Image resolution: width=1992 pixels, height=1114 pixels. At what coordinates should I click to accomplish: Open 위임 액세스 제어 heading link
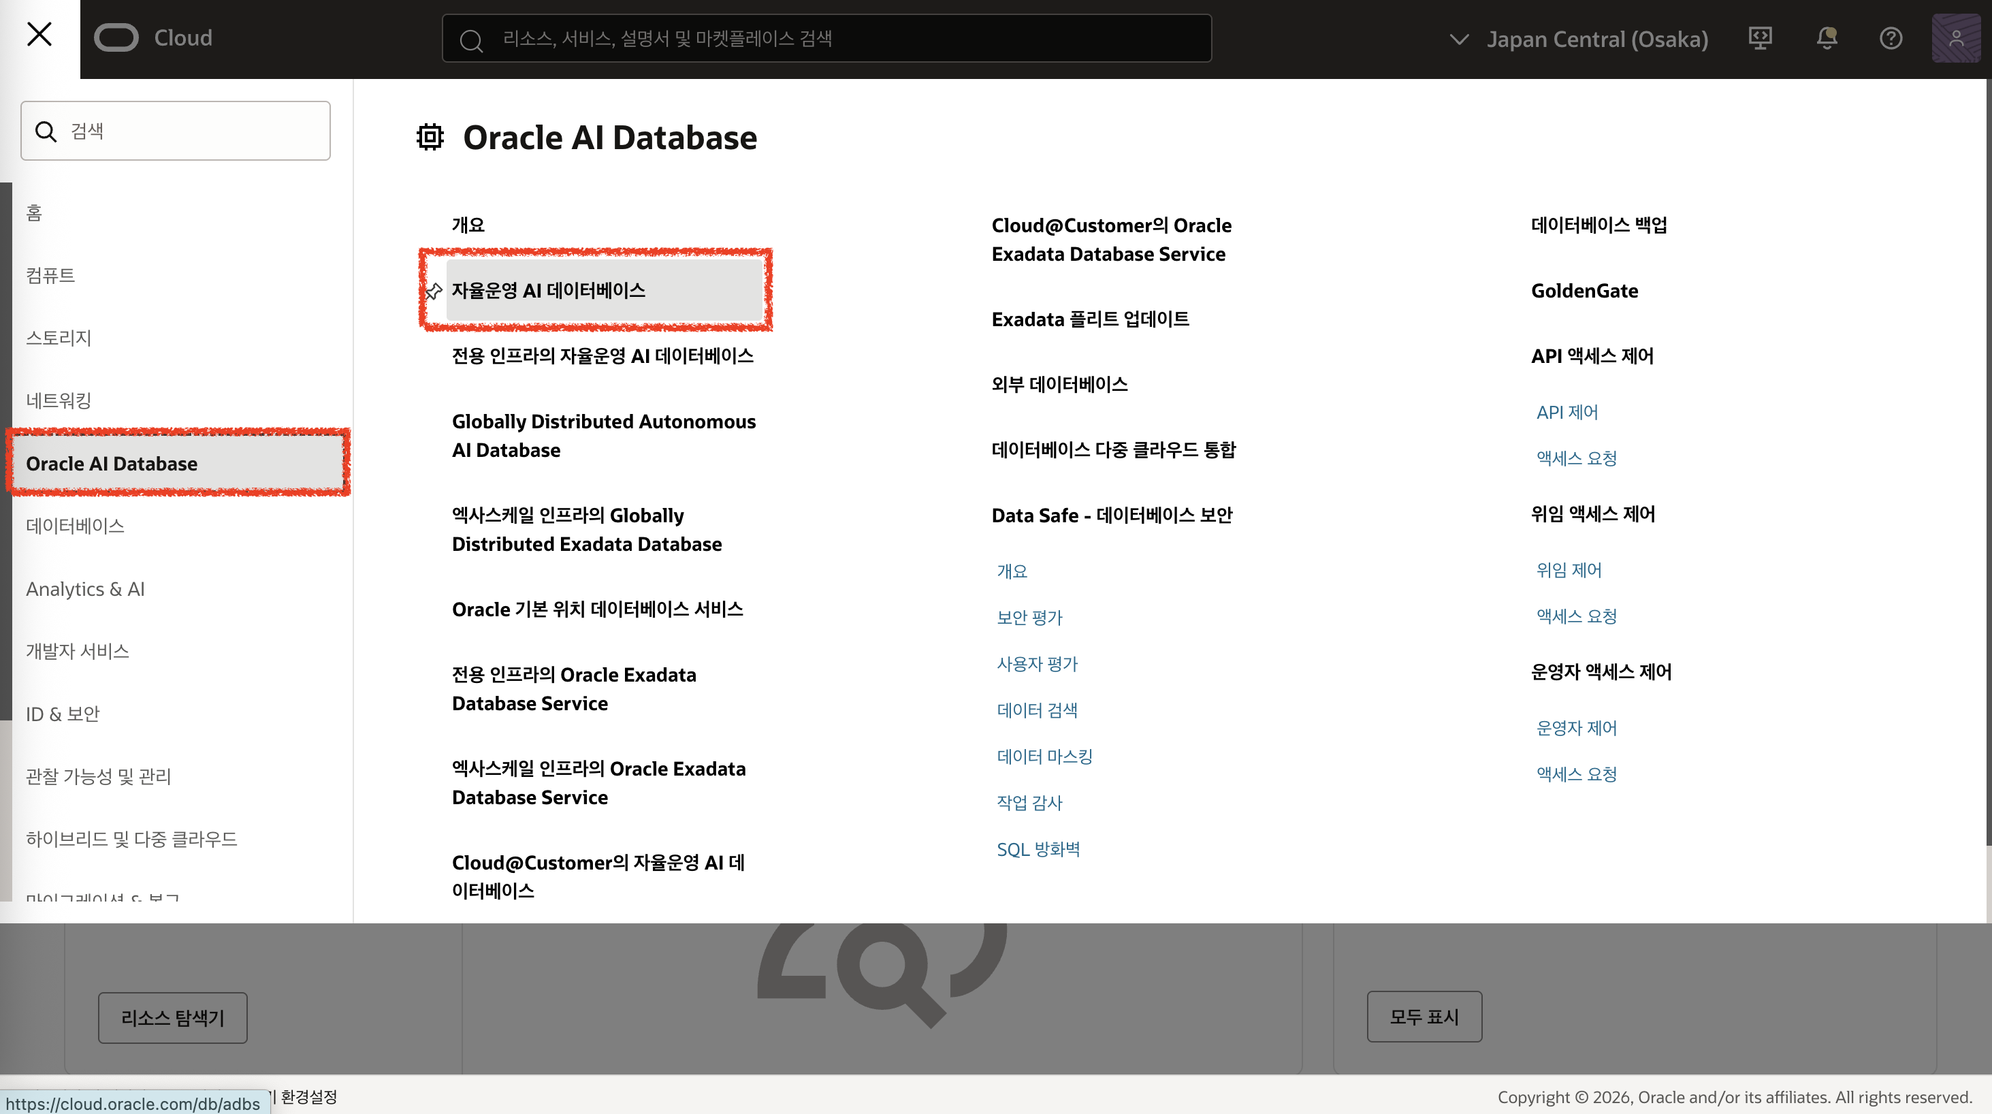pyautogui.click(x=1593, y=513)
